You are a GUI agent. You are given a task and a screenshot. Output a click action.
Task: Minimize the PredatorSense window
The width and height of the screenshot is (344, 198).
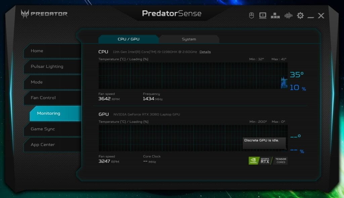point(311,16)
